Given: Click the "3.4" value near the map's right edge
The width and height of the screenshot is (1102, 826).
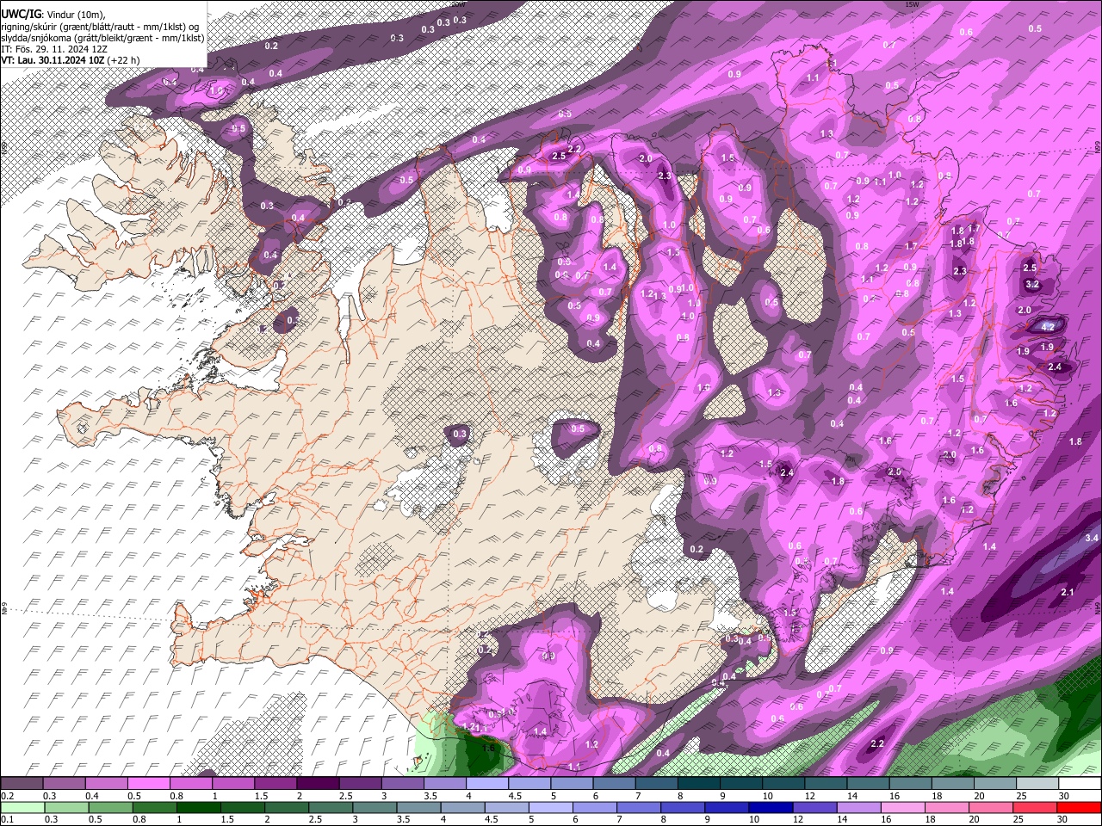Looking at the screenshot, I should click(x=1092, y=538).
